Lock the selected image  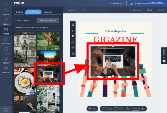[x=72, y=10]
